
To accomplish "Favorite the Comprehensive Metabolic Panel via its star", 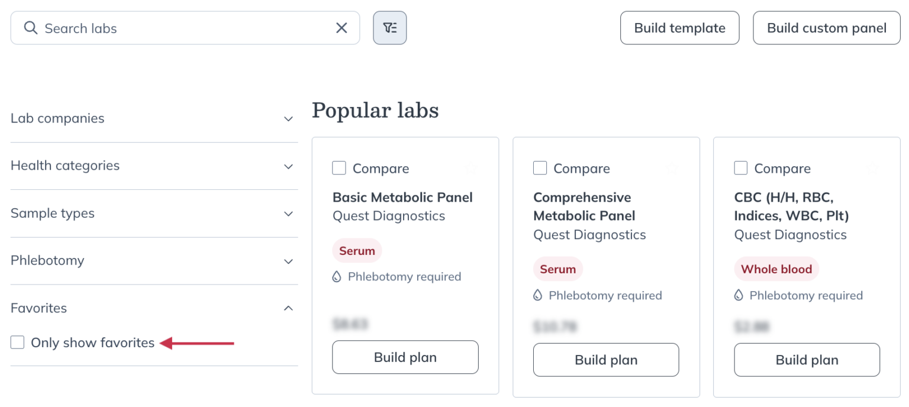I will pyautogui.click(x=672, y=168).
